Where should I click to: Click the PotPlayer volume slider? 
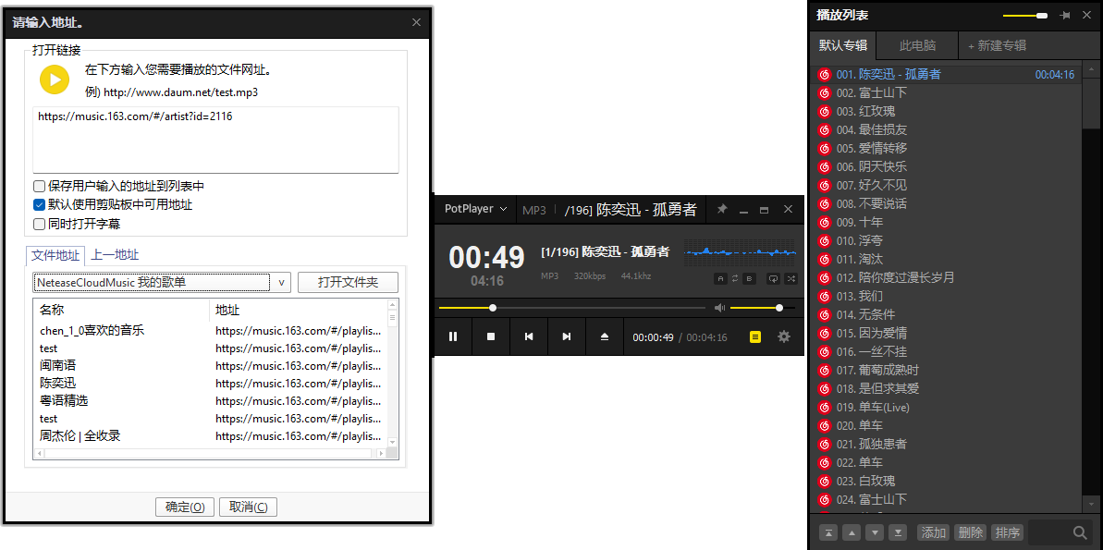coord(763,307)
